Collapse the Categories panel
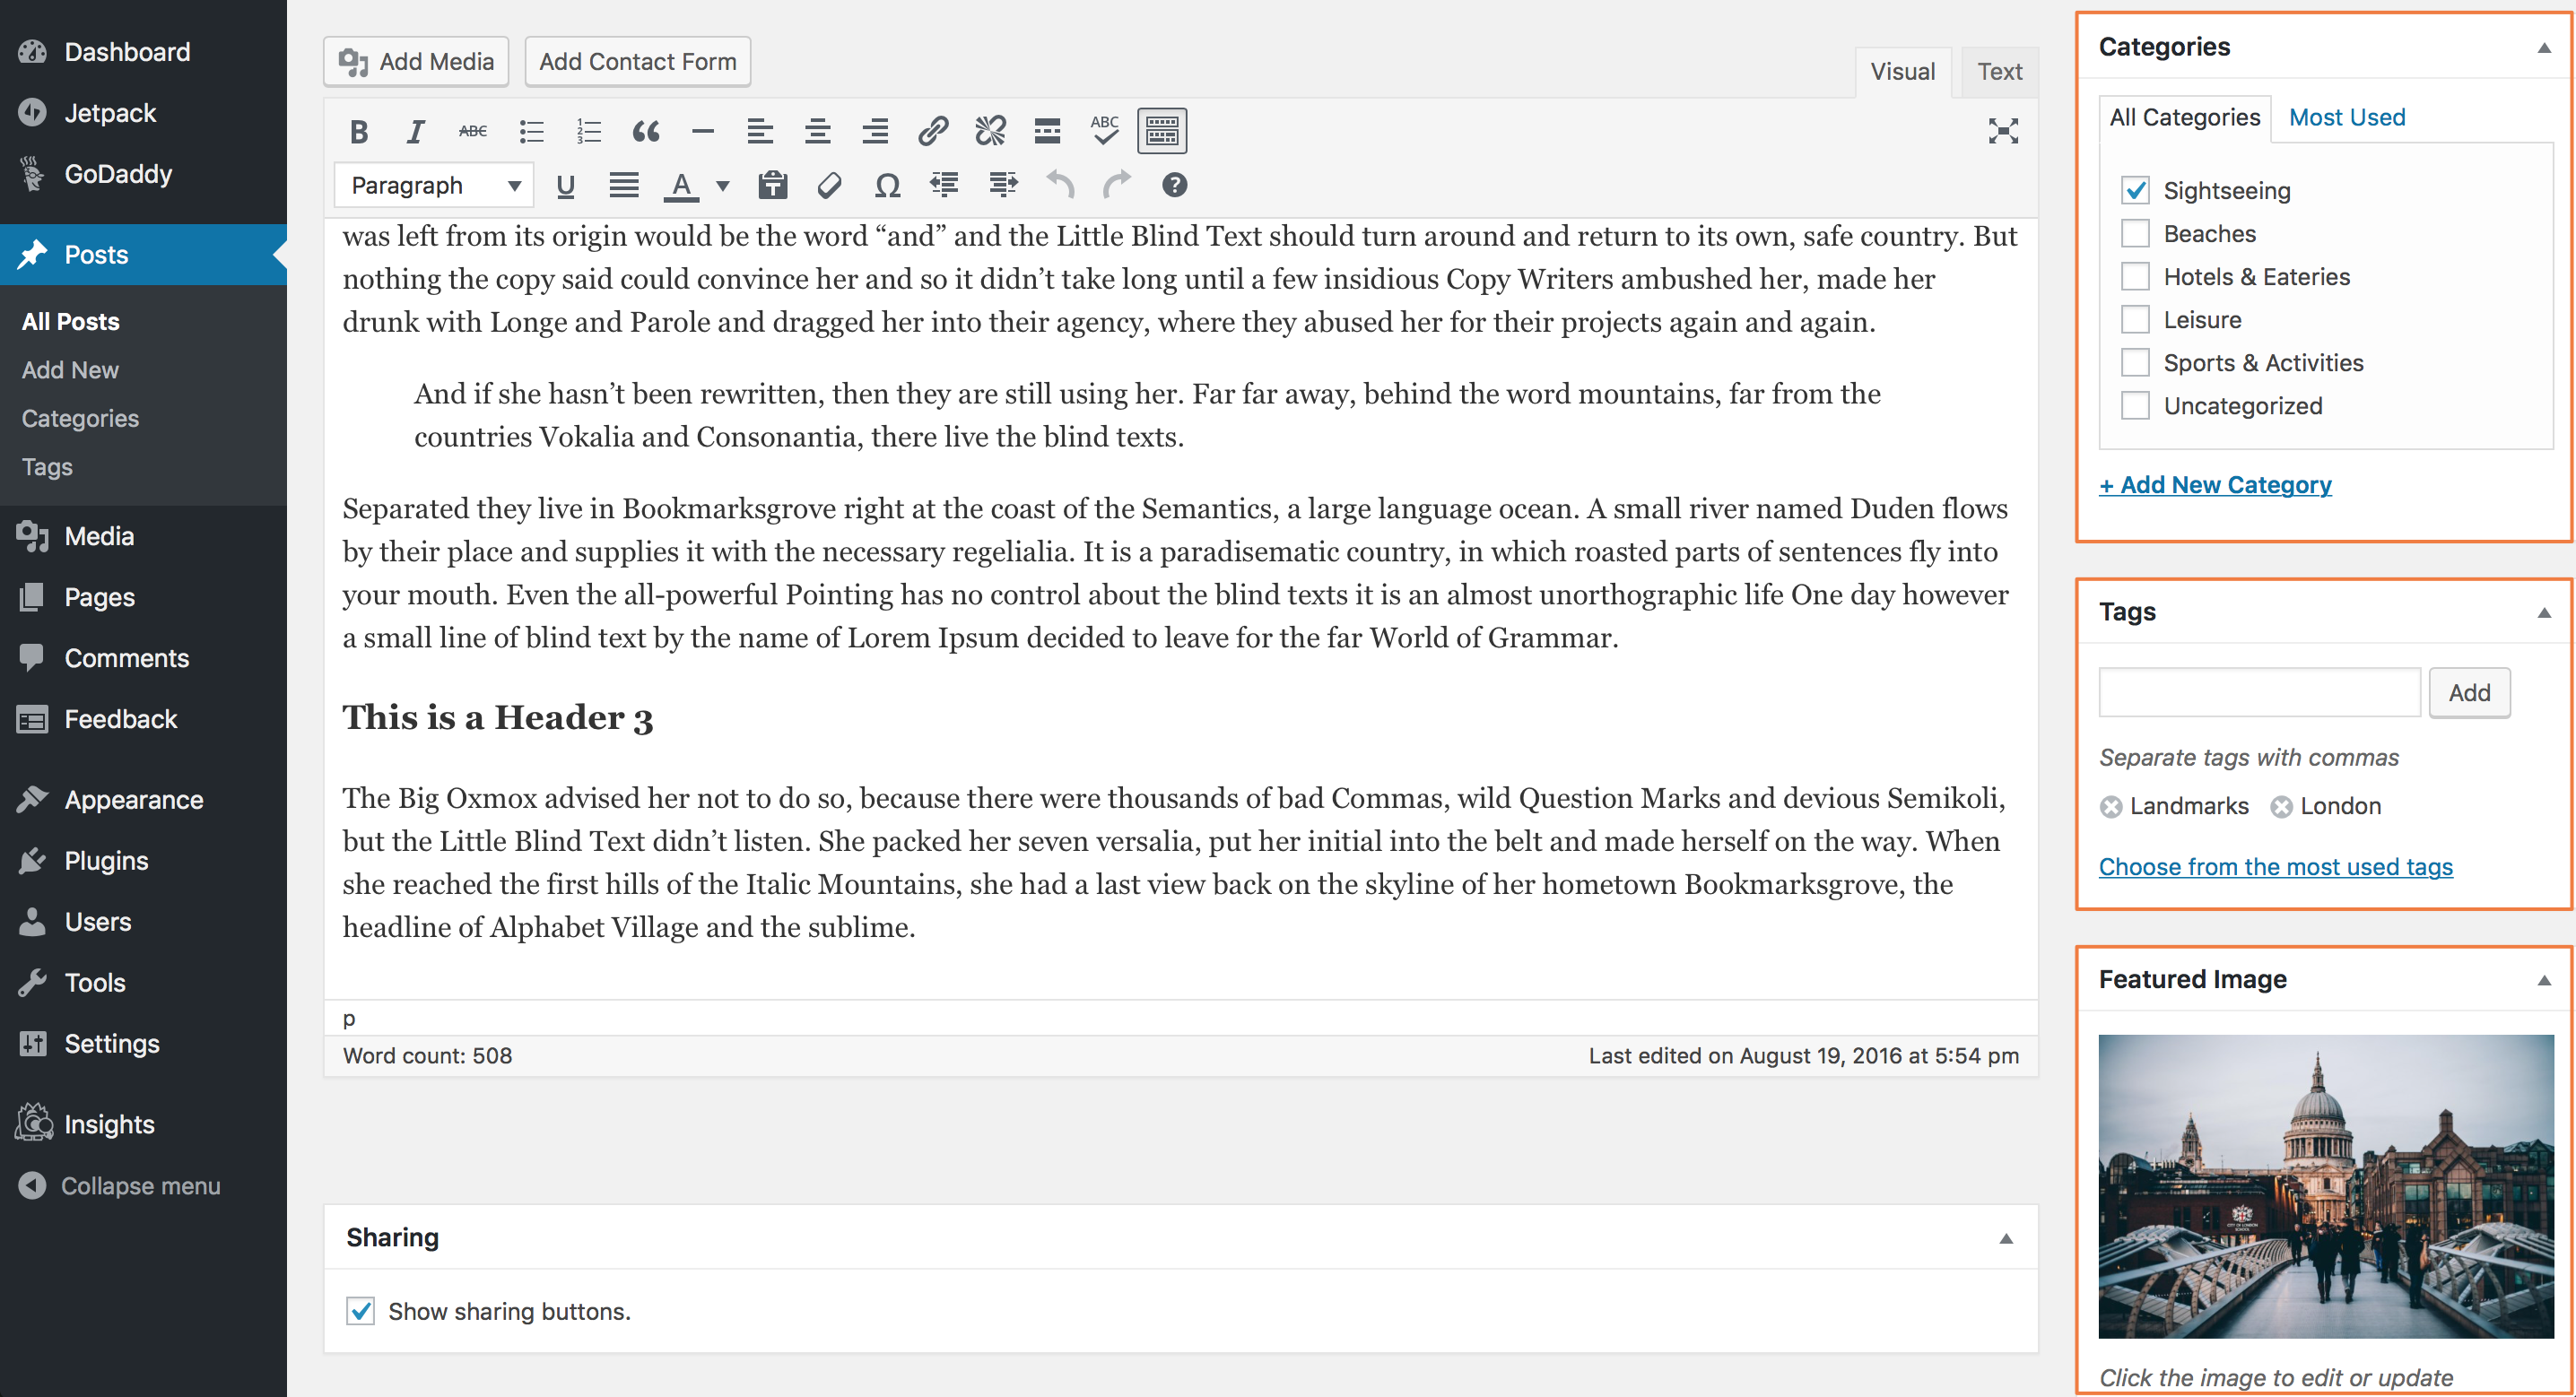The height and width of the screenshot is (1397, 2576). coord(2543,47)
